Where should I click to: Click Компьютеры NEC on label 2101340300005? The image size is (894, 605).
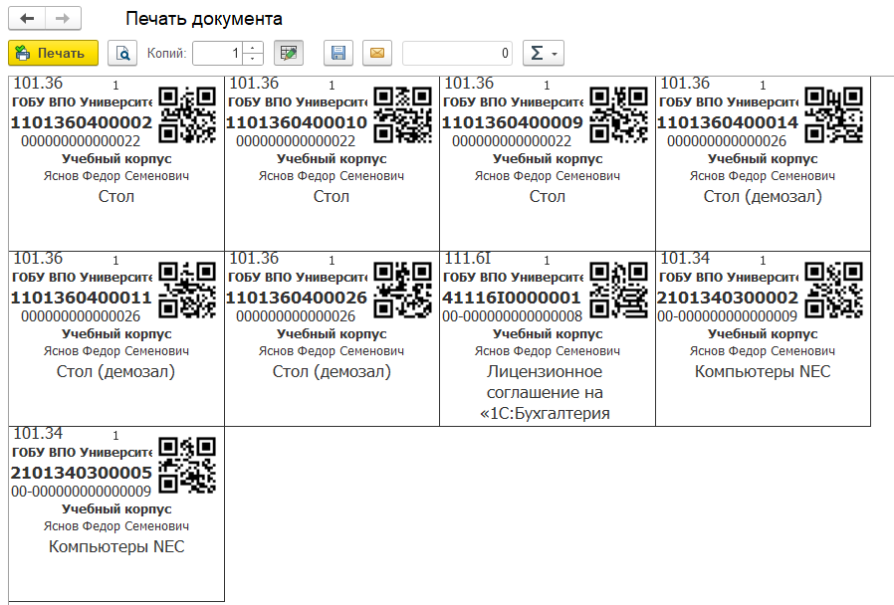(x=116, y=547)
